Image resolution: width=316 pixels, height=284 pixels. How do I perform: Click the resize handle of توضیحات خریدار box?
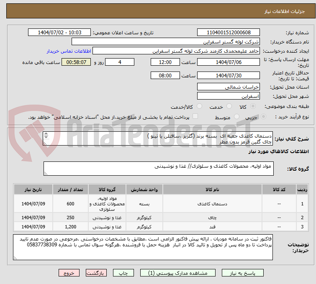(x=15, y=258)
